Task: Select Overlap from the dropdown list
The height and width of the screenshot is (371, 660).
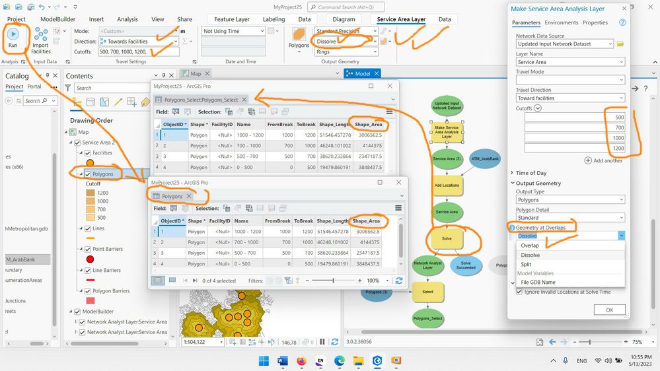Action: point(529,246)
